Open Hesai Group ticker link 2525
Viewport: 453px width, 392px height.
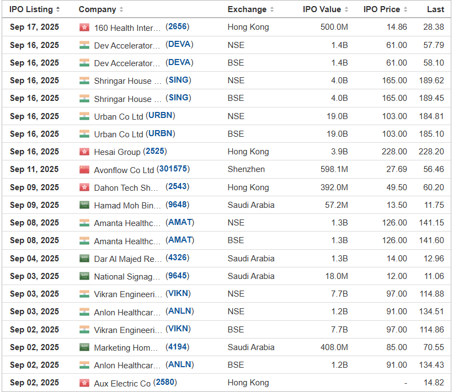pyautogui.click(x=155, y=151)
